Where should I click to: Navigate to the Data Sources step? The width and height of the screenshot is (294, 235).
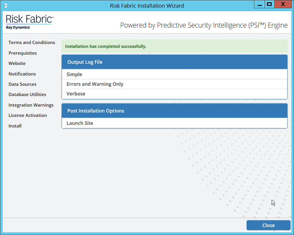pos(22,84)
